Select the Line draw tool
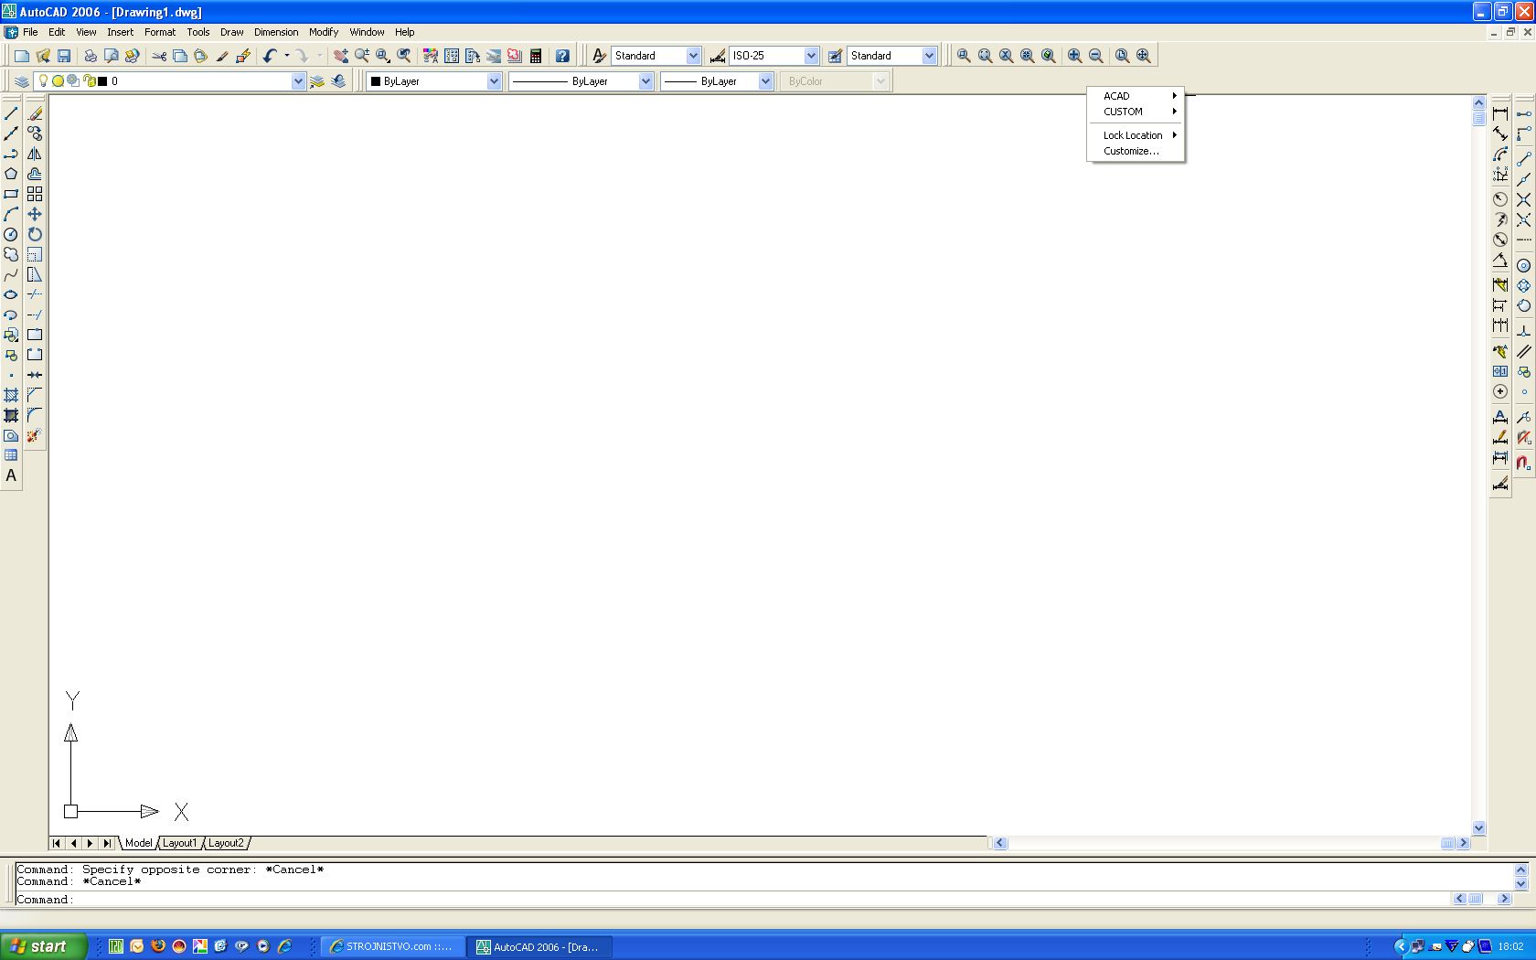Image resolution: width=1536 pixels, height=960 pixels. click(x=11, y=113)
